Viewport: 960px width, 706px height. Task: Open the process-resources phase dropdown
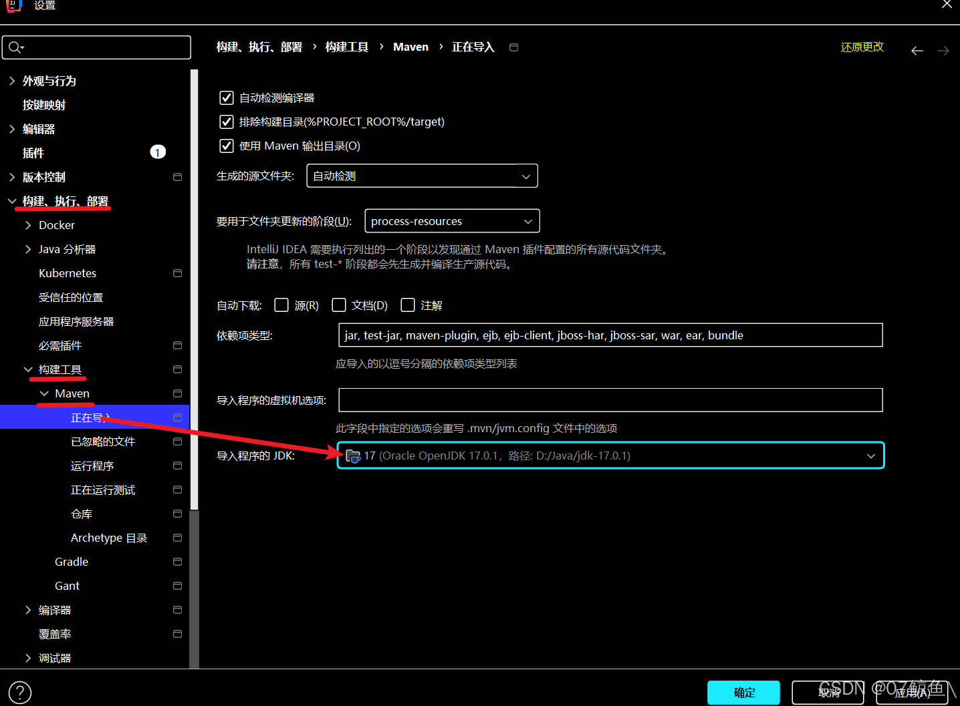[x=527, y=220]
